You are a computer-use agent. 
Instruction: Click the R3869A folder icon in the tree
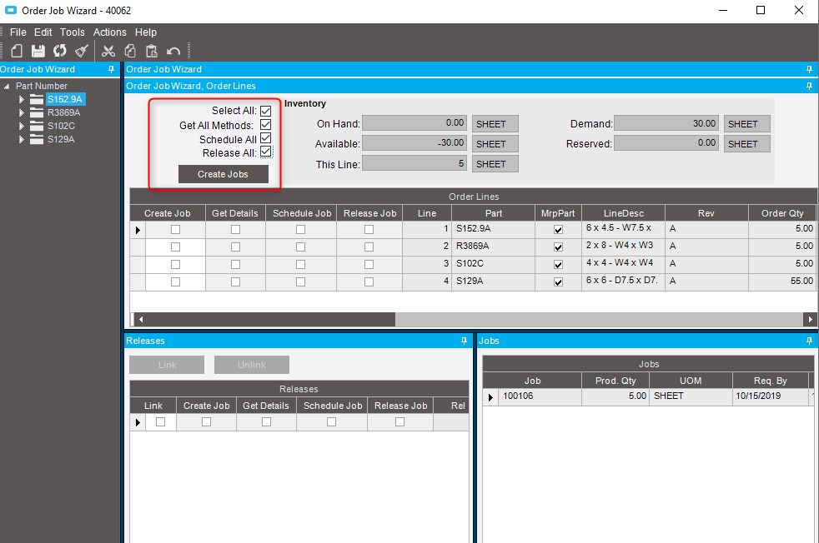pyautogui.click(x=37, y=112)
